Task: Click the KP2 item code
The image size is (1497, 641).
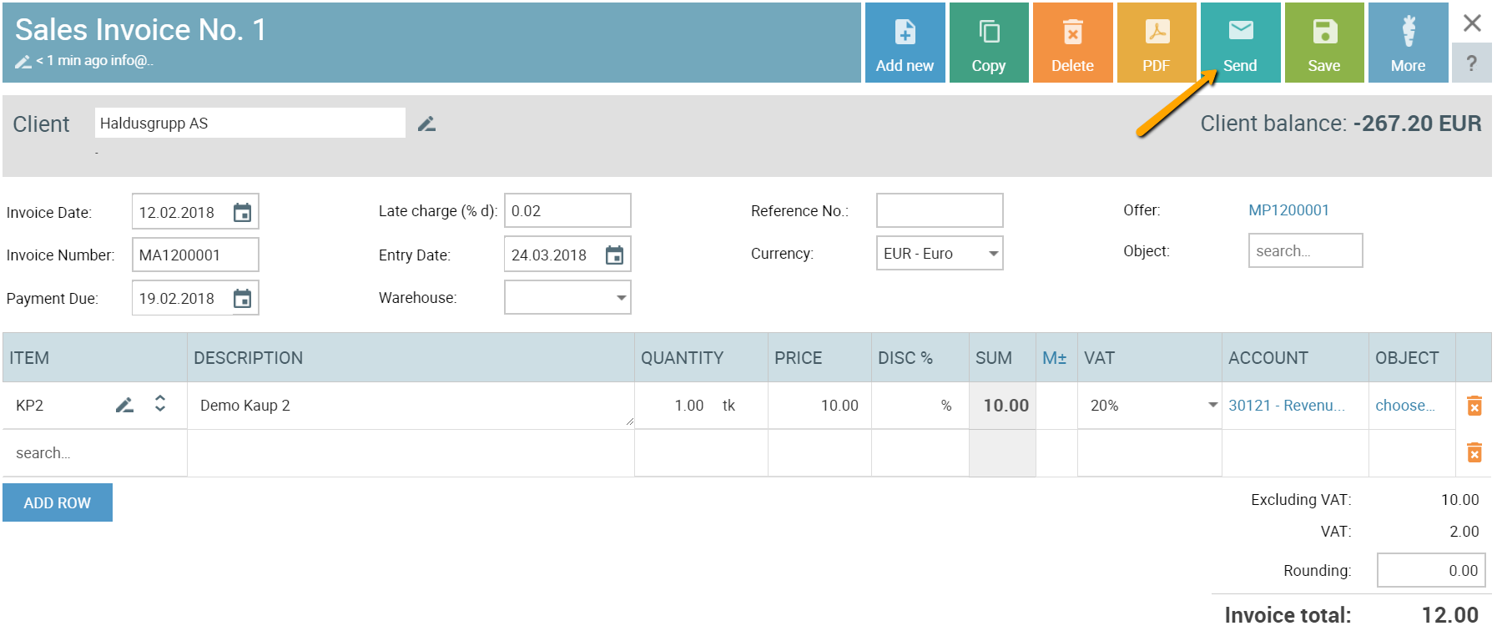Action: click(29, 405)
